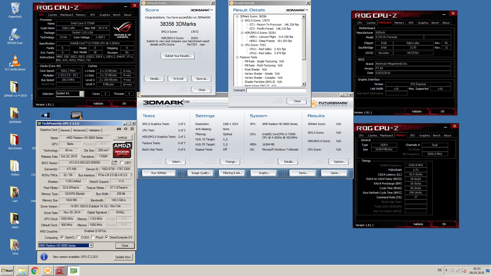Click Submit Your Results button
Viewport: 491px width, 276px height.
pyautogui.click(x=178, y=56)
